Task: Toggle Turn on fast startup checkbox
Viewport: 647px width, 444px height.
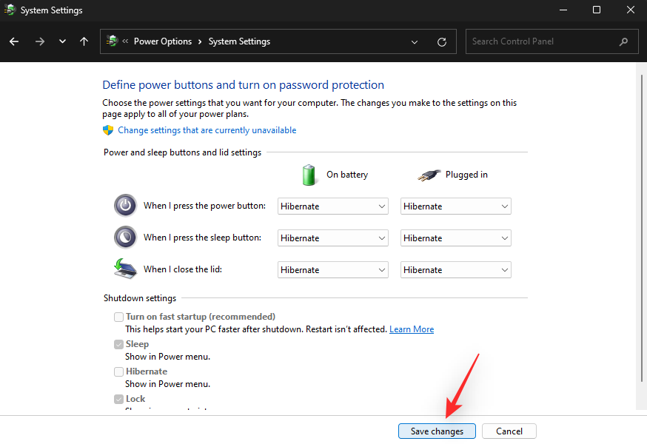Action: 119,317
